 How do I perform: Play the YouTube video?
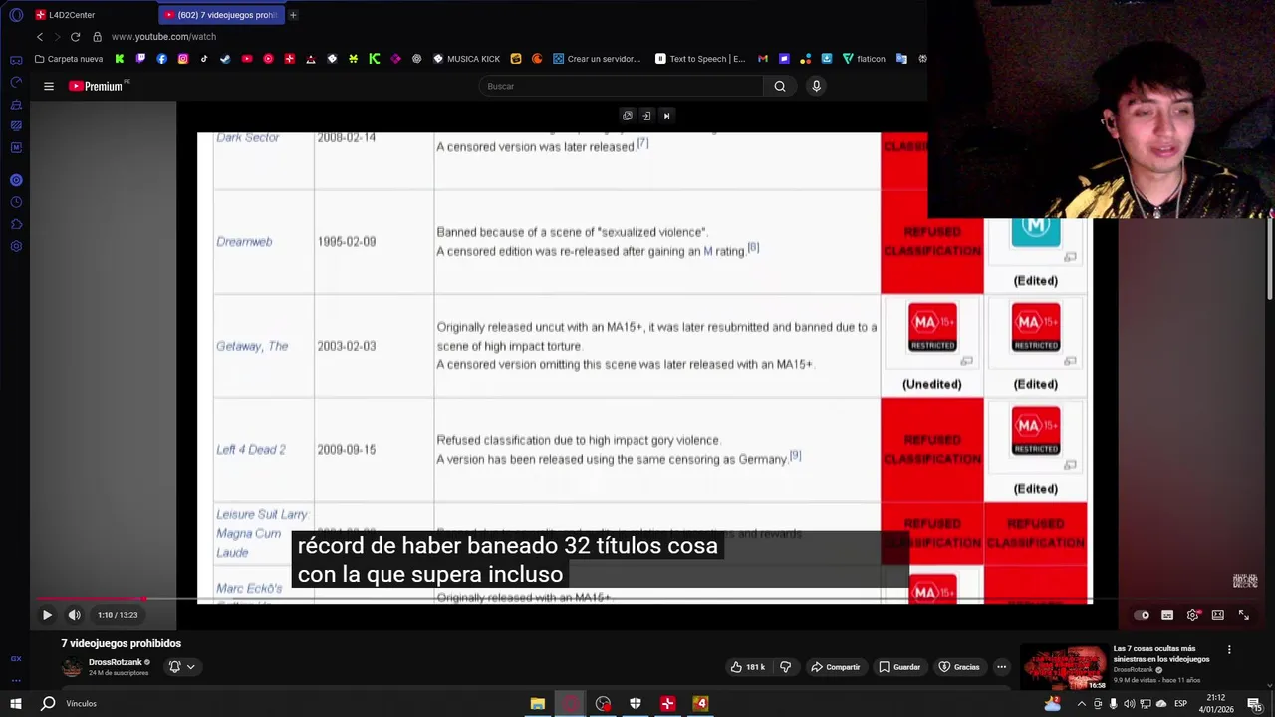tap(47, 615)
